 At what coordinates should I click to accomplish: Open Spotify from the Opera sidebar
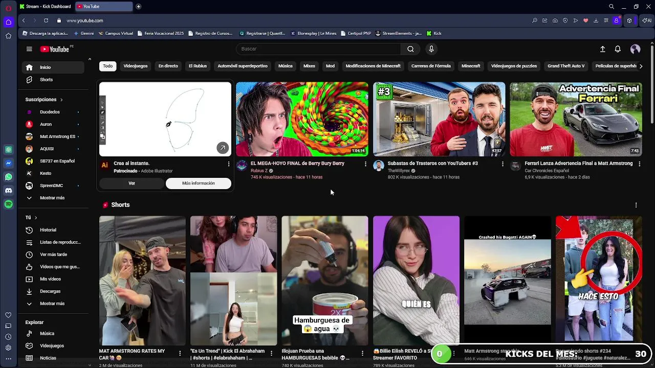click(8, 204)
